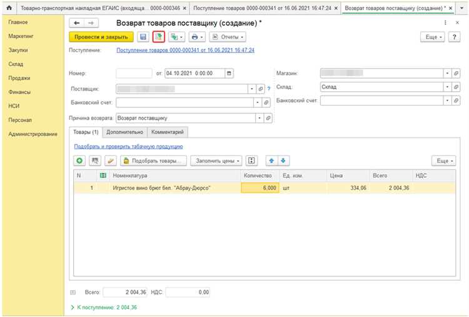This screenshot has width=469, height=317.
Task: Open the Администрирование sidebar section
Action: 33,134
